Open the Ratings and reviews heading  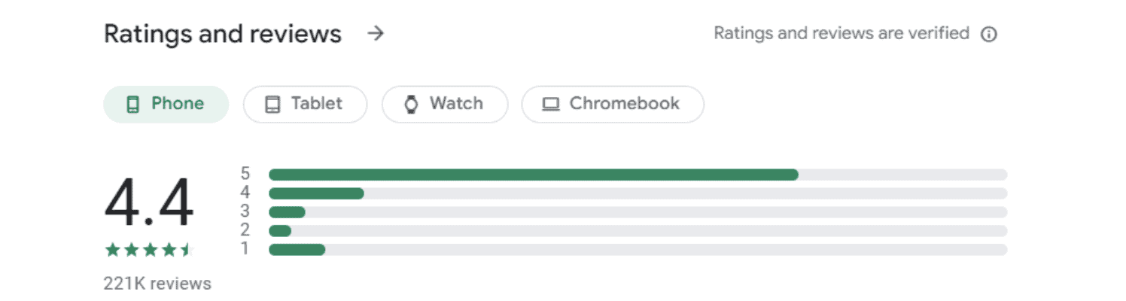point(223,34)
